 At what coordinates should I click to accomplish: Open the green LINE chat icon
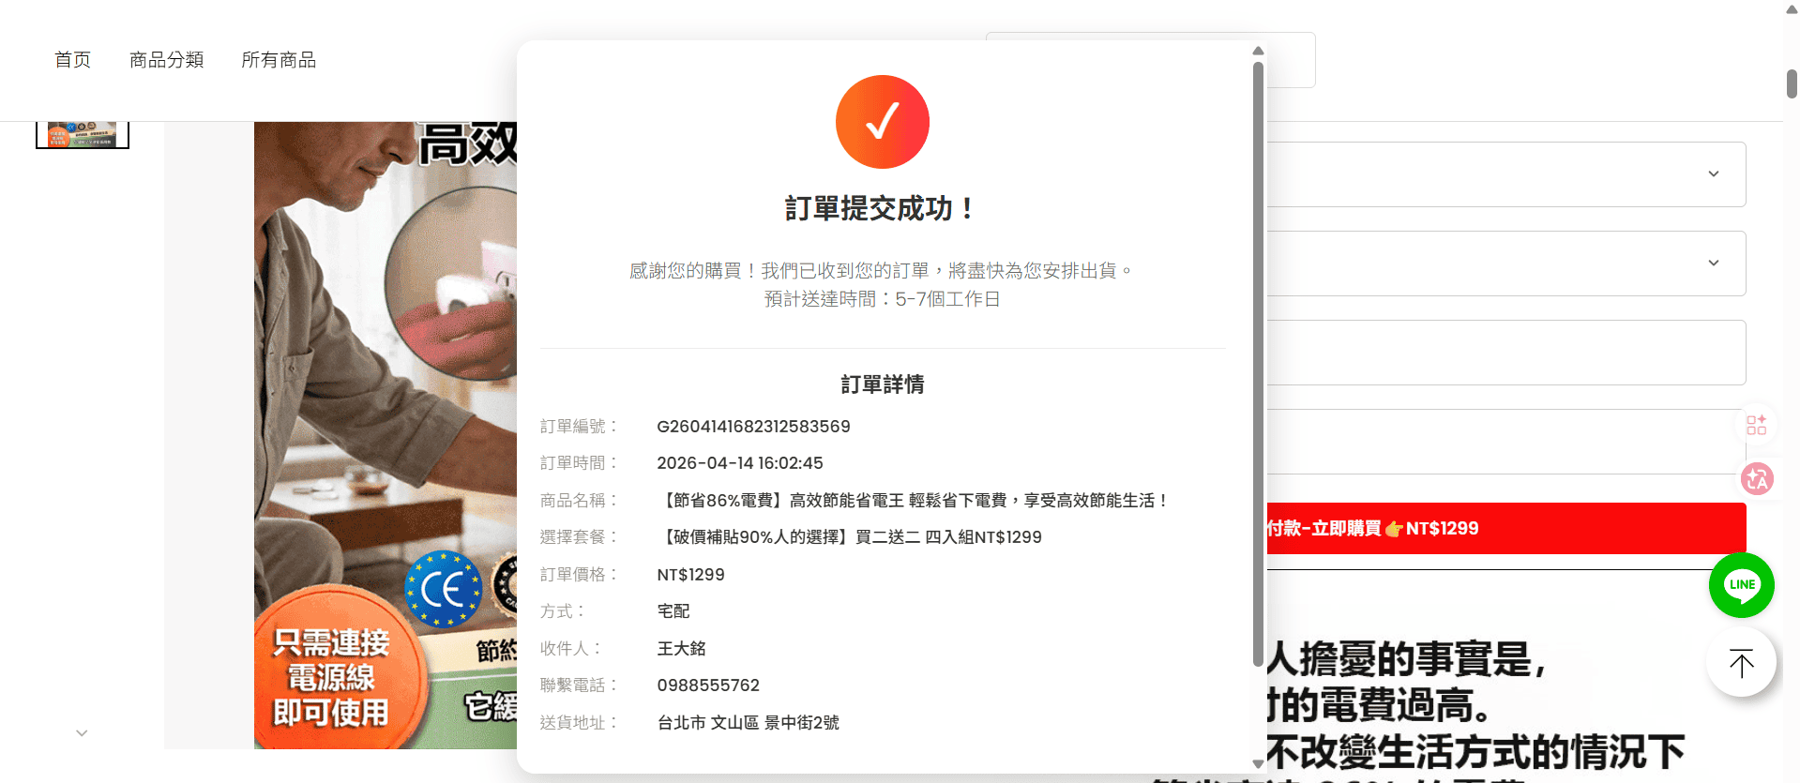click(x=1741, y=585)
